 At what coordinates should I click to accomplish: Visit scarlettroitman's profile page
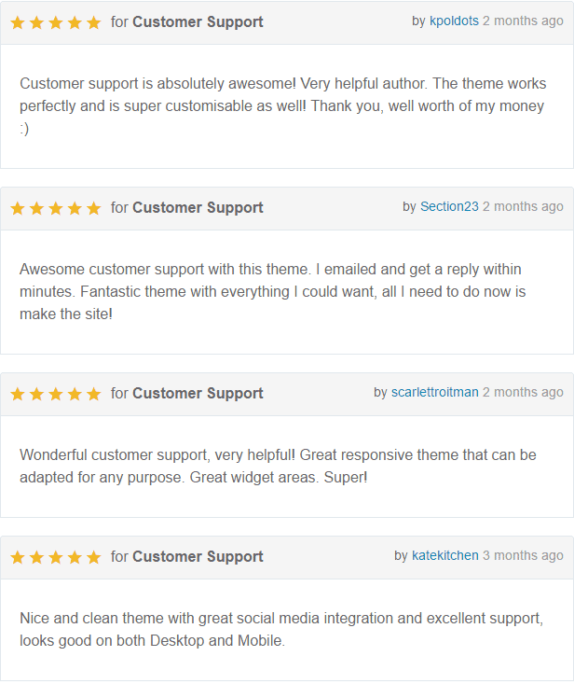(434, 392)
